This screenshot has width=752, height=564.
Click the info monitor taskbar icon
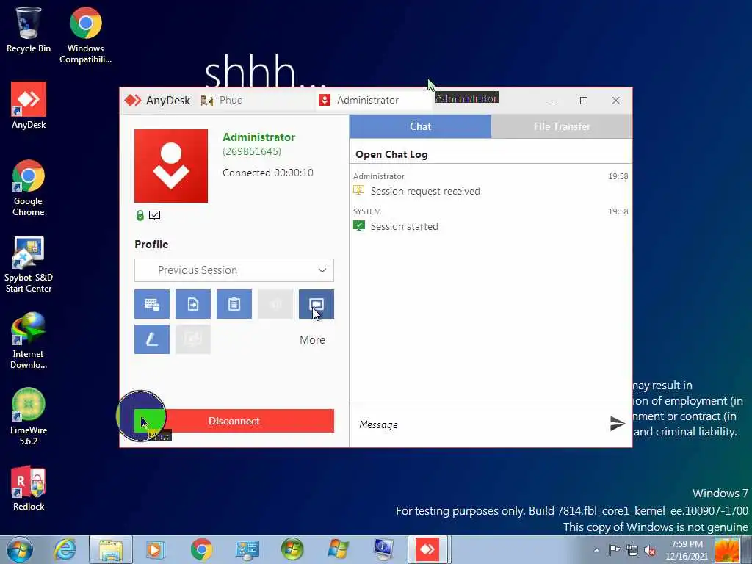(383, 549)
